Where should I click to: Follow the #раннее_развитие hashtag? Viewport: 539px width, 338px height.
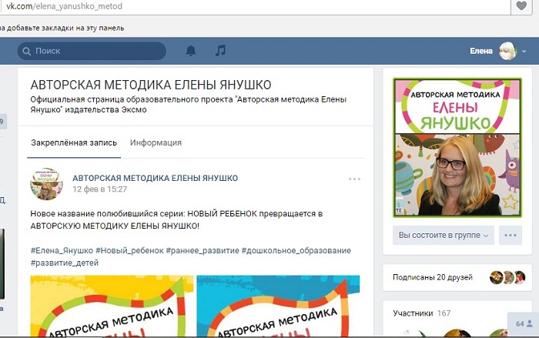coord(203,250)
